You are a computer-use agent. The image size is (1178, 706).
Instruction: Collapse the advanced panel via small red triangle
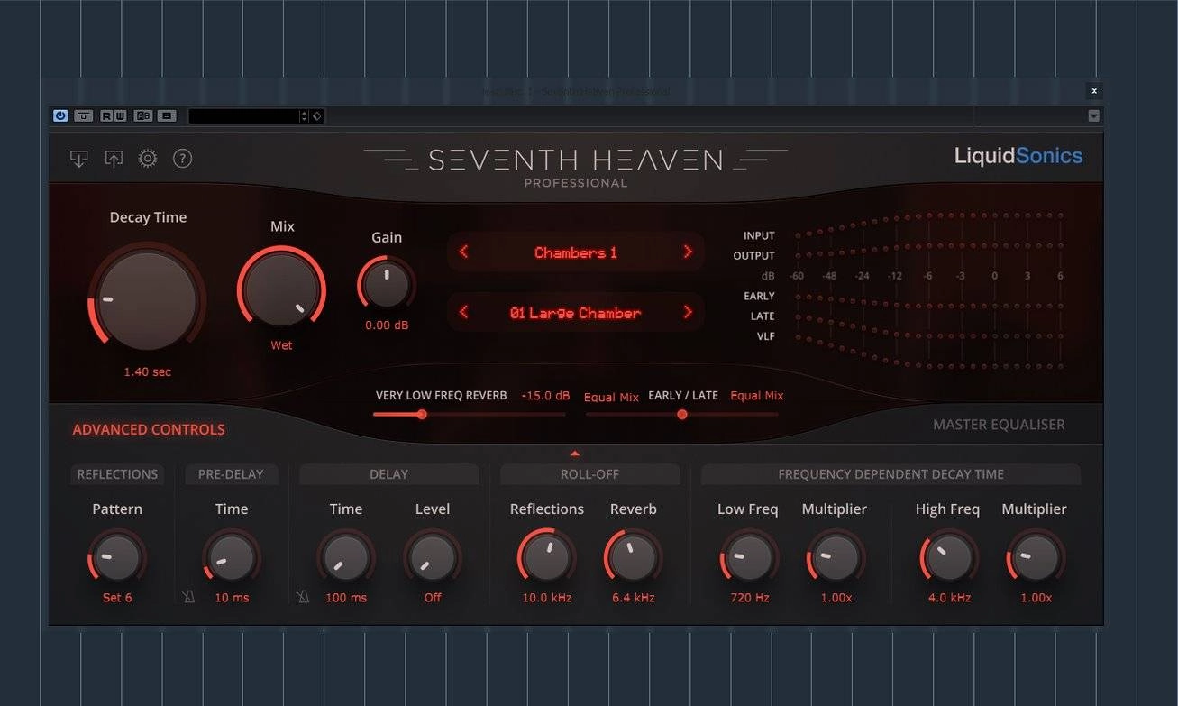click(x=575, y=454)
